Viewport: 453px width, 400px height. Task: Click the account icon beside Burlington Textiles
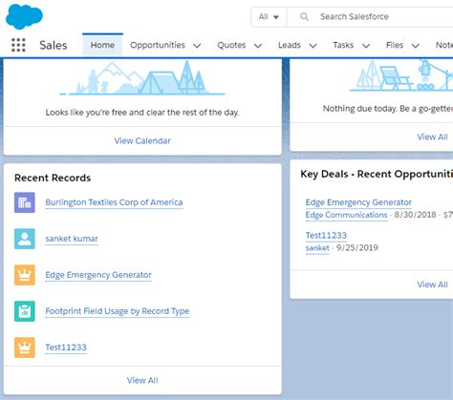25,202
